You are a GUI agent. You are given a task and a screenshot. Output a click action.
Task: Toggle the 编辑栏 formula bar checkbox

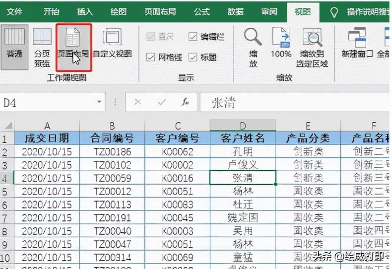[193, 37]
